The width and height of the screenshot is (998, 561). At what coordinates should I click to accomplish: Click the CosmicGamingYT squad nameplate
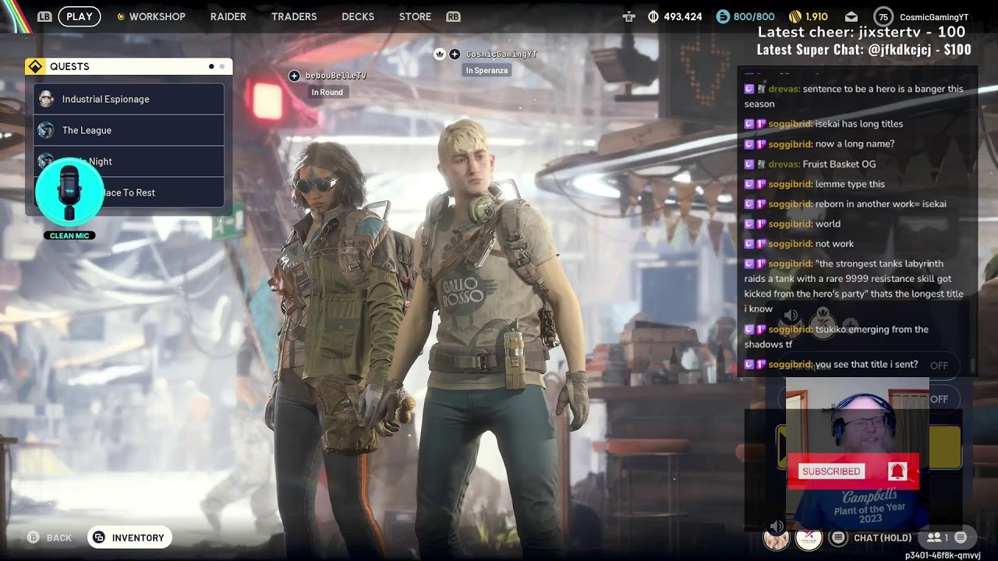[x=501, y=54]
